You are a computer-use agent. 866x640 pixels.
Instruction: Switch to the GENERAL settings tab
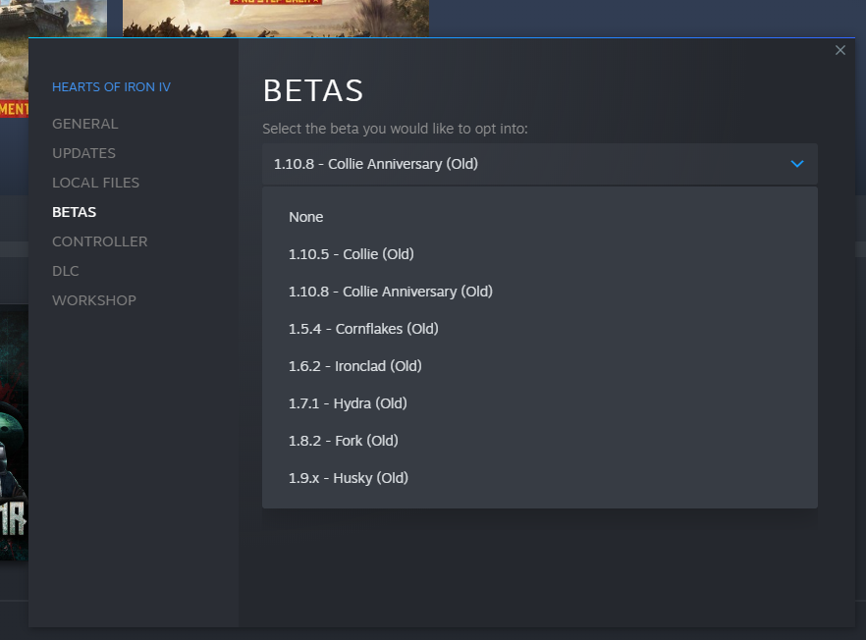tap(84, 124)
